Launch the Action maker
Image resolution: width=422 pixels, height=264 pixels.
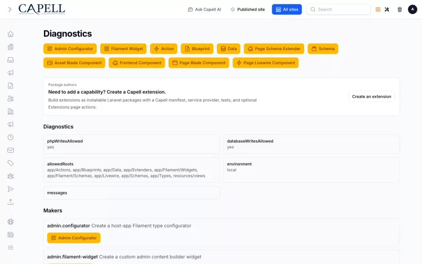coord(164,49)
